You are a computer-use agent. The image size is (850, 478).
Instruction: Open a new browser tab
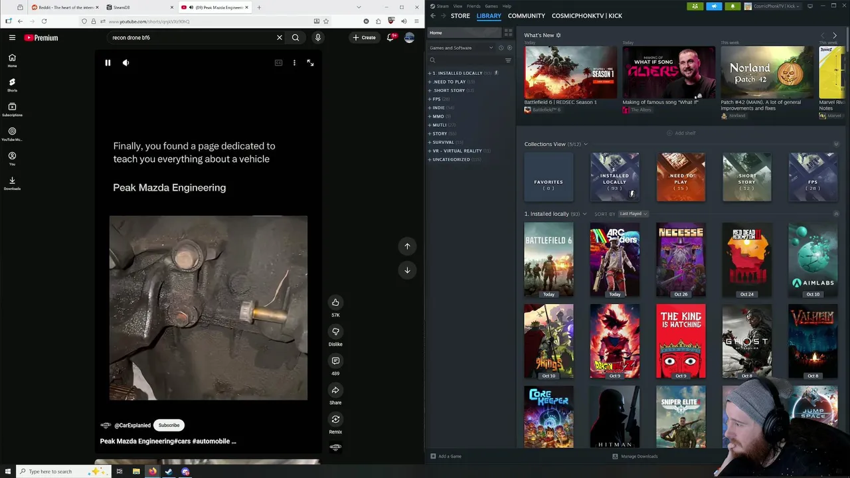259,7
